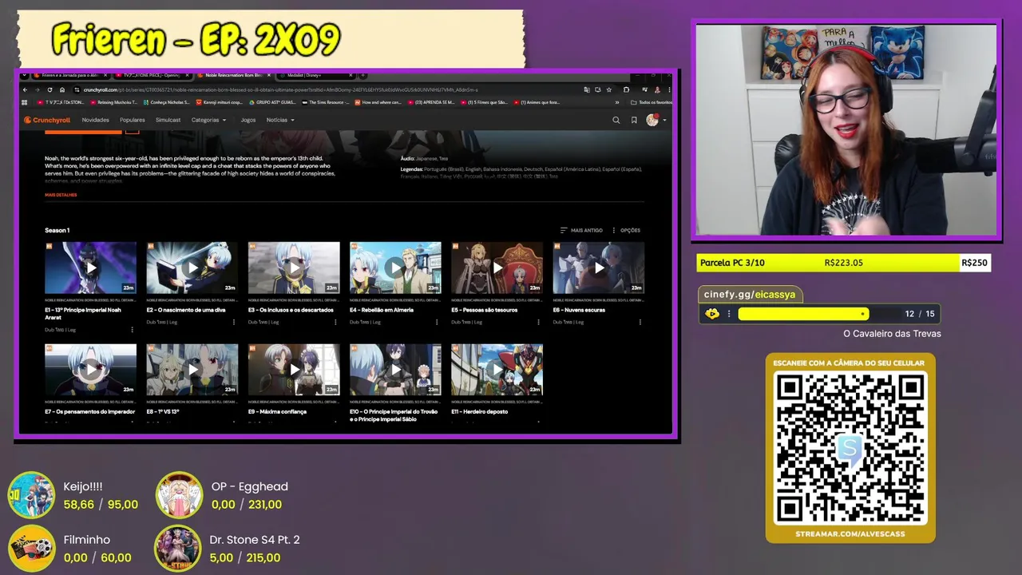Screen dimensions: 1022x575
Task: Open the APRENDA SE M... bookmark
Action: [431, 102]
